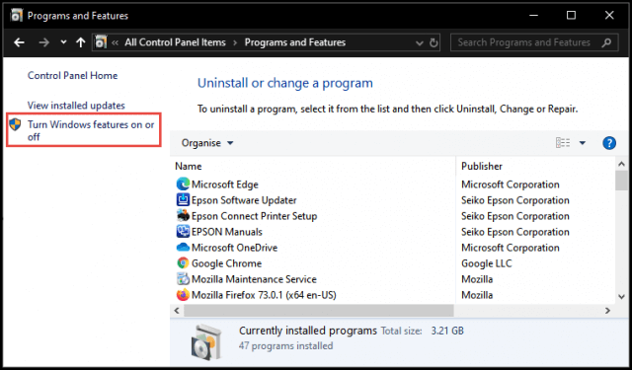
Task: Open the Organise dropdown menu
Action: (207, 143)
